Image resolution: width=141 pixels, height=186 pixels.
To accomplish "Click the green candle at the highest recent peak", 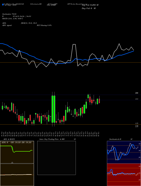I will click(x=88, y=96).
